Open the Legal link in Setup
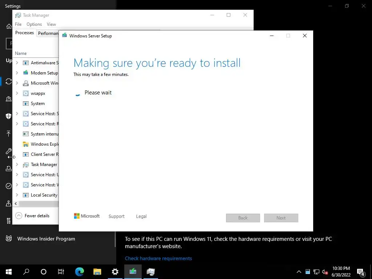The width and height of the screenshot is (372, 279). pyautogui.click(x=141, y=217)
